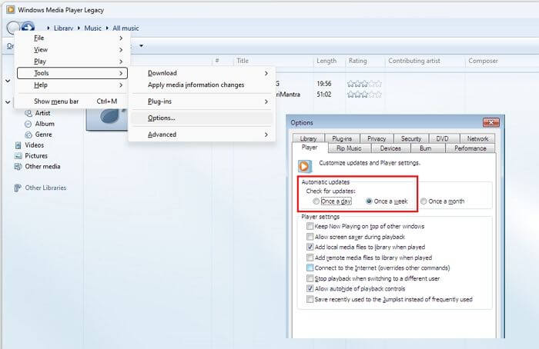Click Show menu bar entry
This screenshot has width=539, height=349.
pyautogui.click(x=72, y=101)
